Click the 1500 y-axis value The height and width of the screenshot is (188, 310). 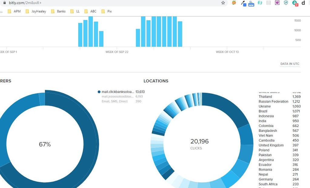297,21
